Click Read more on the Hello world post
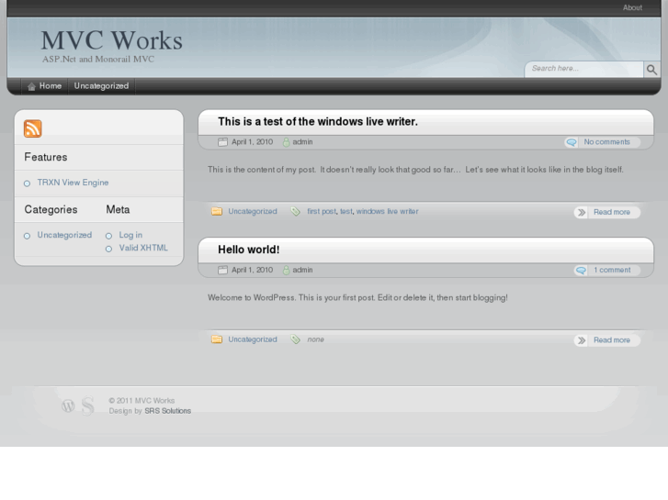The image size is (668, 500). [x=612, y=340]
